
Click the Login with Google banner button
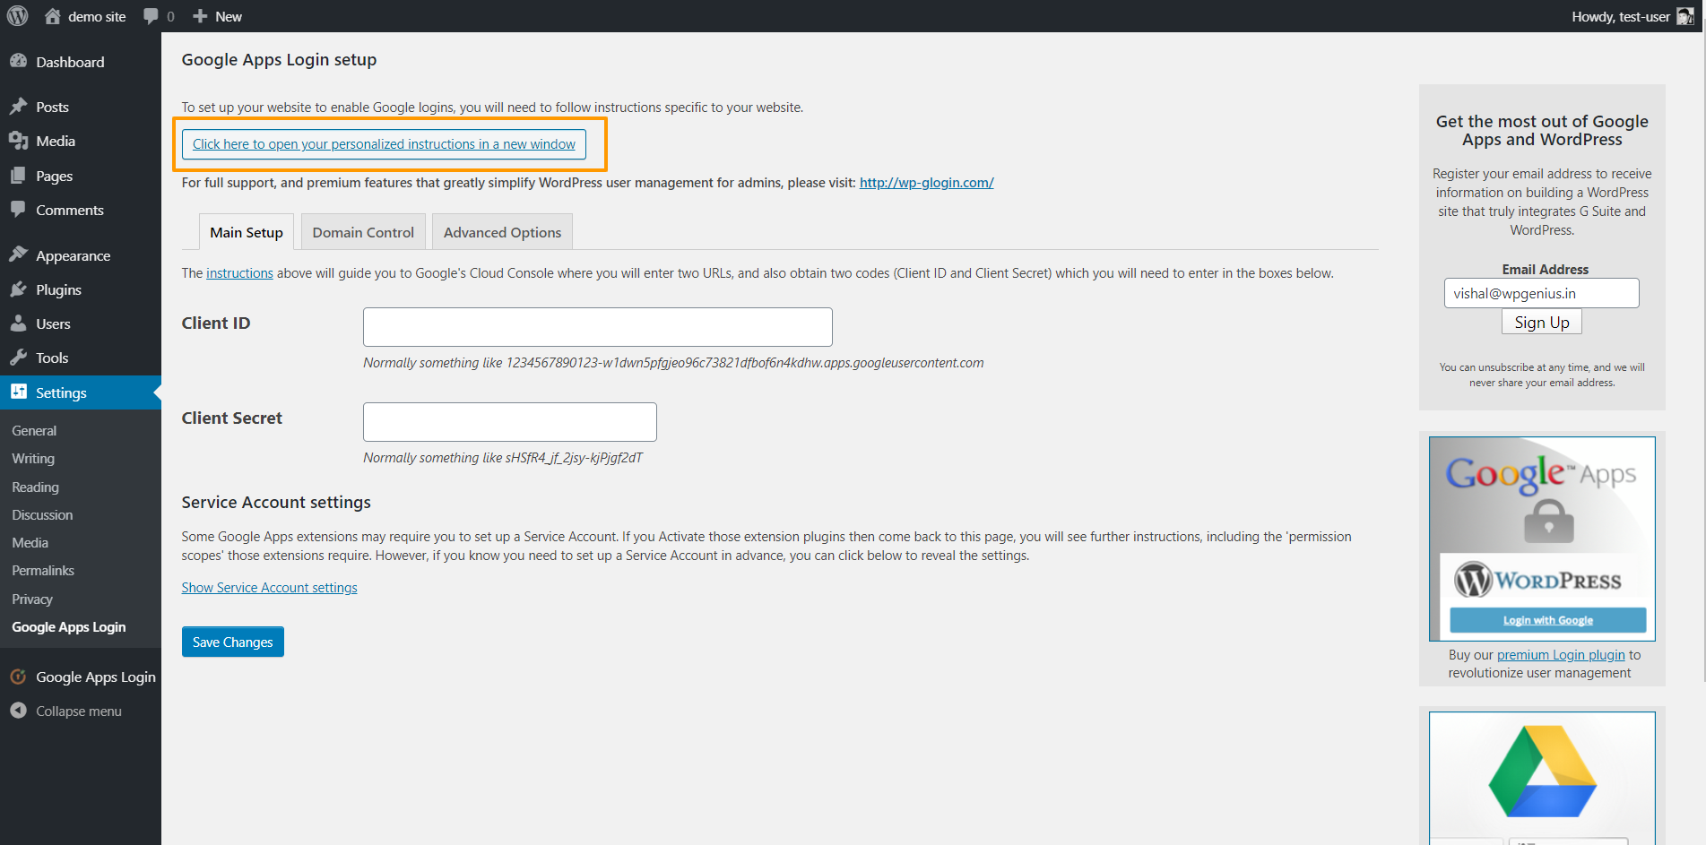click(1548, 620)
